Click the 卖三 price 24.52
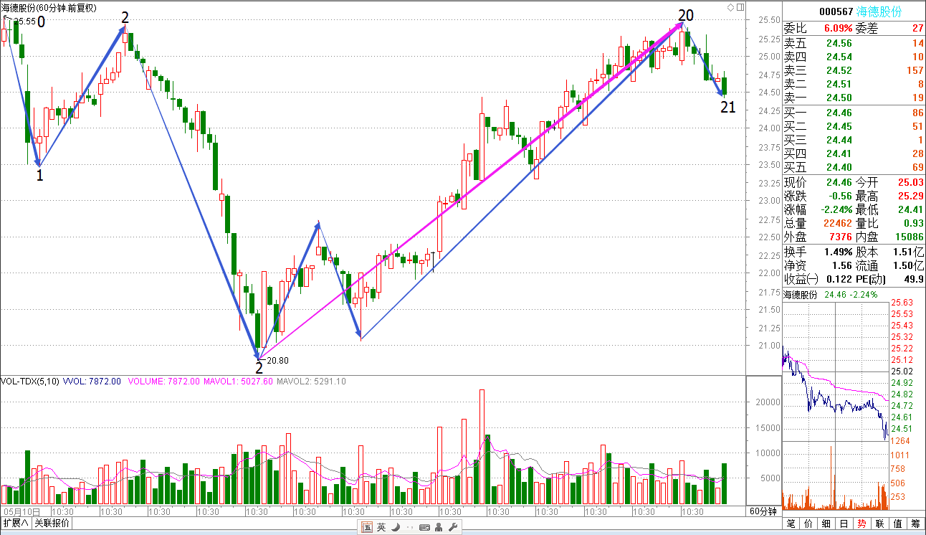The width and height of the screenshot is (926, 535). point(839,70)
